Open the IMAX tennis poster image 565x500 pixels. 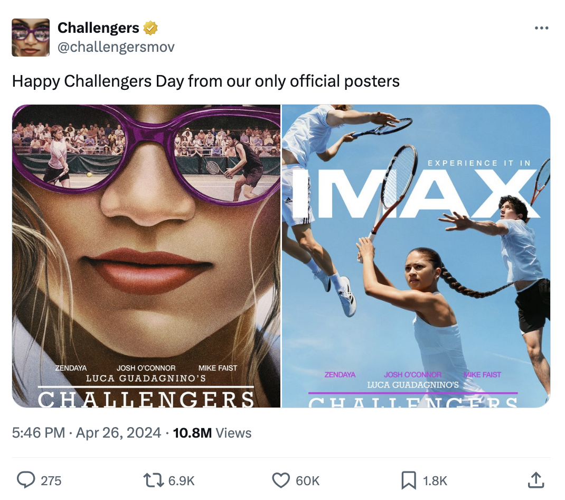click(x=416, y=256)
